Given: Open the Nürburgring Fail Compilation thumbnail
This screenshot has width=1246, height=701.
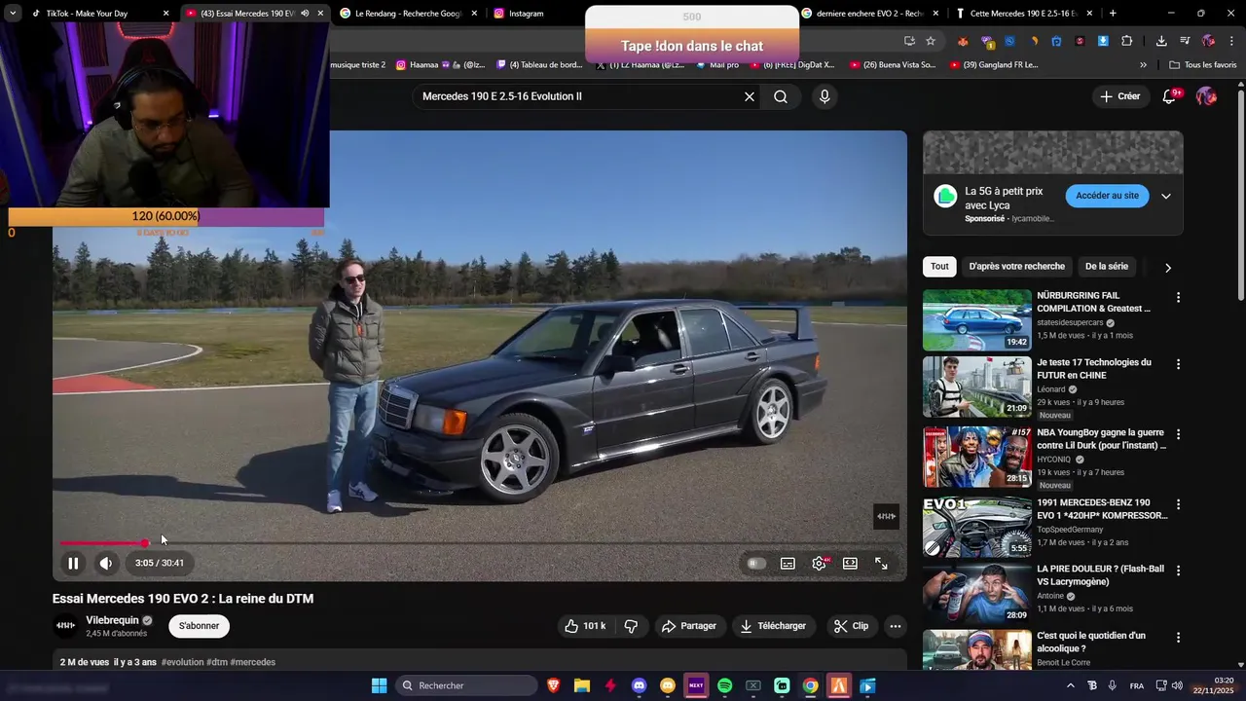Looking at the screenshot, I should (976, 319).
